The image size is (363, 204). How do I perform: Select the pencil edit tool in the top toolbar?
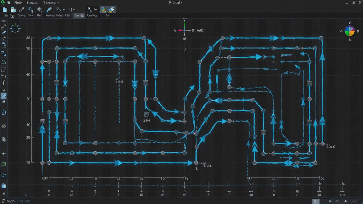coord(22,10)
